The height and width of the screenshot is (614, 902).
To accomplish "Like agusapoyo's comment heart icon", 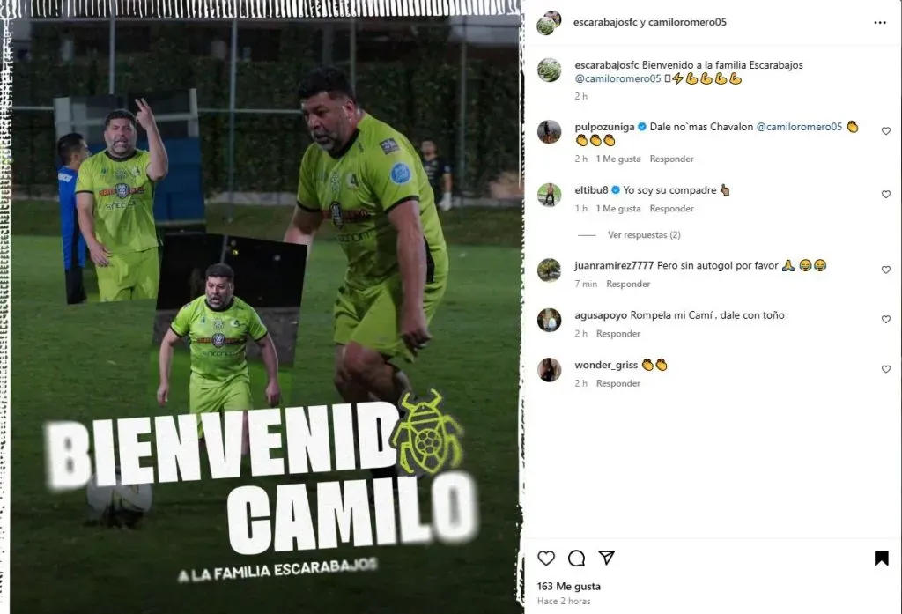I will (886, 320).
